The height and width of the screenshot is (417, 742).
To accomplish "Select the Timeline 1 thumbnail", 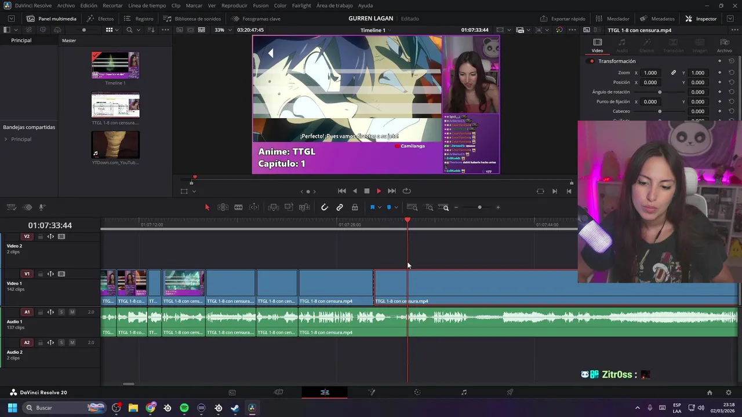I will 115,65.
